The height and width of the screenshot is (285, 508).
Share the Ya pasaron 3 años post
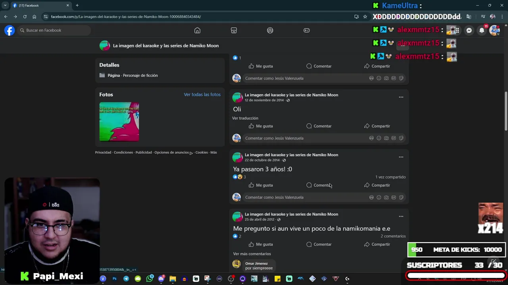pyautogui.click(x=377, y=185)
